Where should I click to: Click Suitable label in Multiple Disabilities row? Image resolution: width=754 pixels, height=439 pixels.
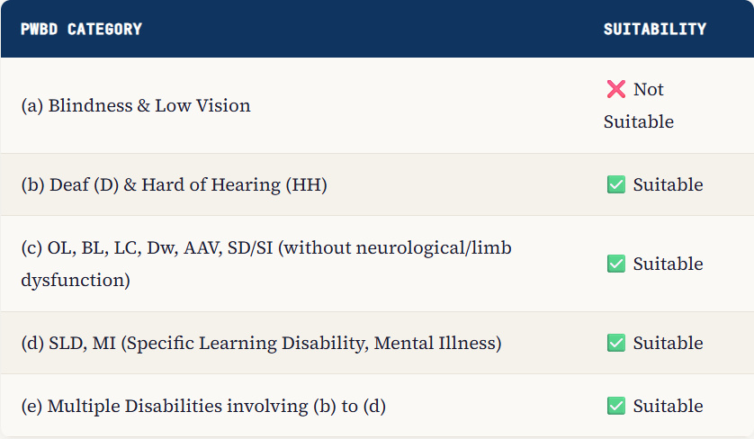(668, 406)
